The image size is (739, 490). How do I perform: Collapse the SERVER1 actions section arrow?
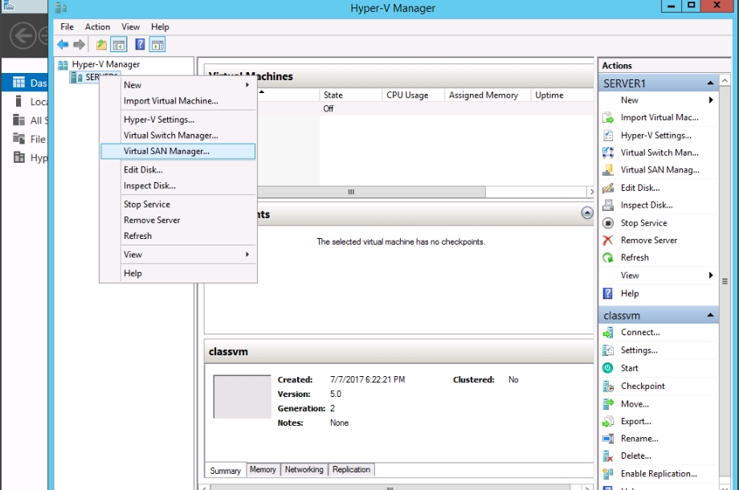[710, 83]
